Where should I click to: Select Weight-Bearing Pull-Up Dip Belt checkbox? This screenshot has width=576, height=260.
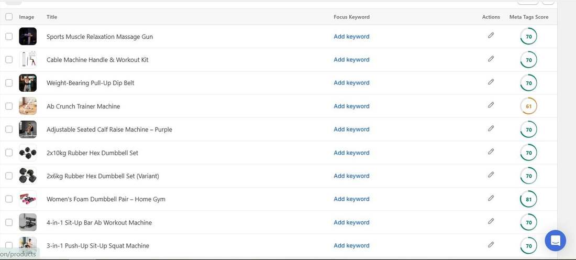9,83
